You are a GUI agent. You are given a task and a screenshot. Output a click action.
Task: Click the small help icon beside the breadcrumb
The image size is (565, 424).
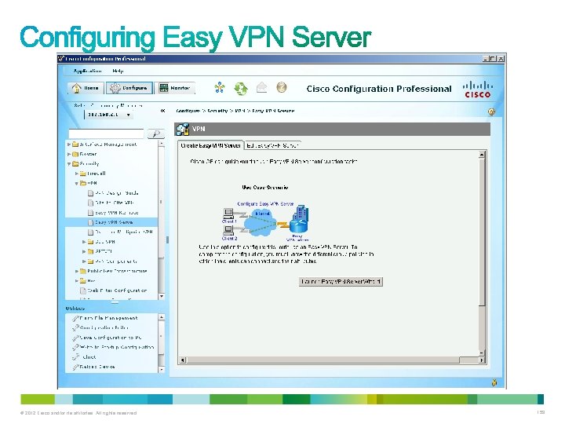pos(491,111)
